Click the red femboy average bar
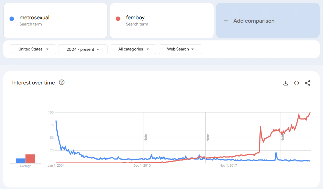 coord(30,159)
